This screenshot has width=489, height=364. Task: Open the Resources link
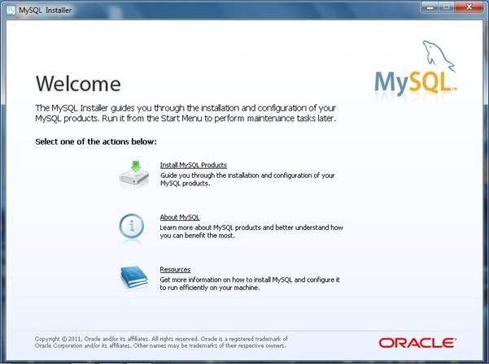tap(175, 269)
